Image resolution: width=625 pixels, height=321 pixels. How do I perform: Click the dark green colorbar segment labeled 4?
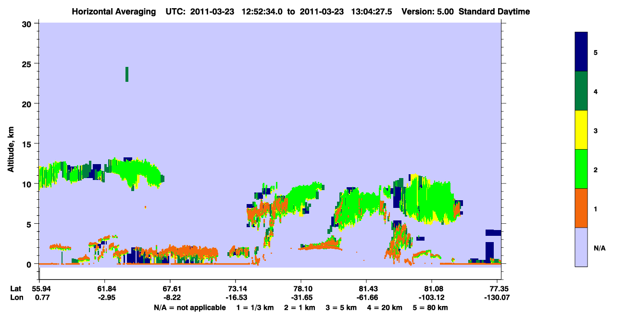pos(581,91)
